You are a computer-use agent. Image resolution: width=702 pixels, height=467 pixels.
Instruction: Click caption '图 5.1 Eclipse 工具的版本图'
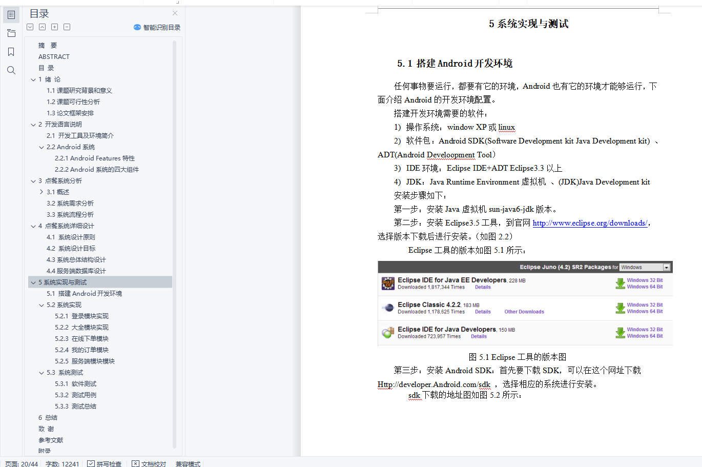pos(518,357)
